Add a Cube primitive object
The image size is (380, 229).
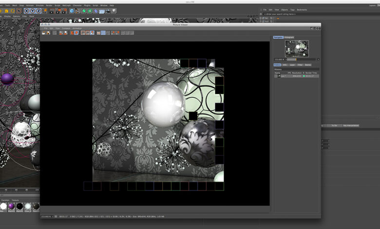point(72,11)
